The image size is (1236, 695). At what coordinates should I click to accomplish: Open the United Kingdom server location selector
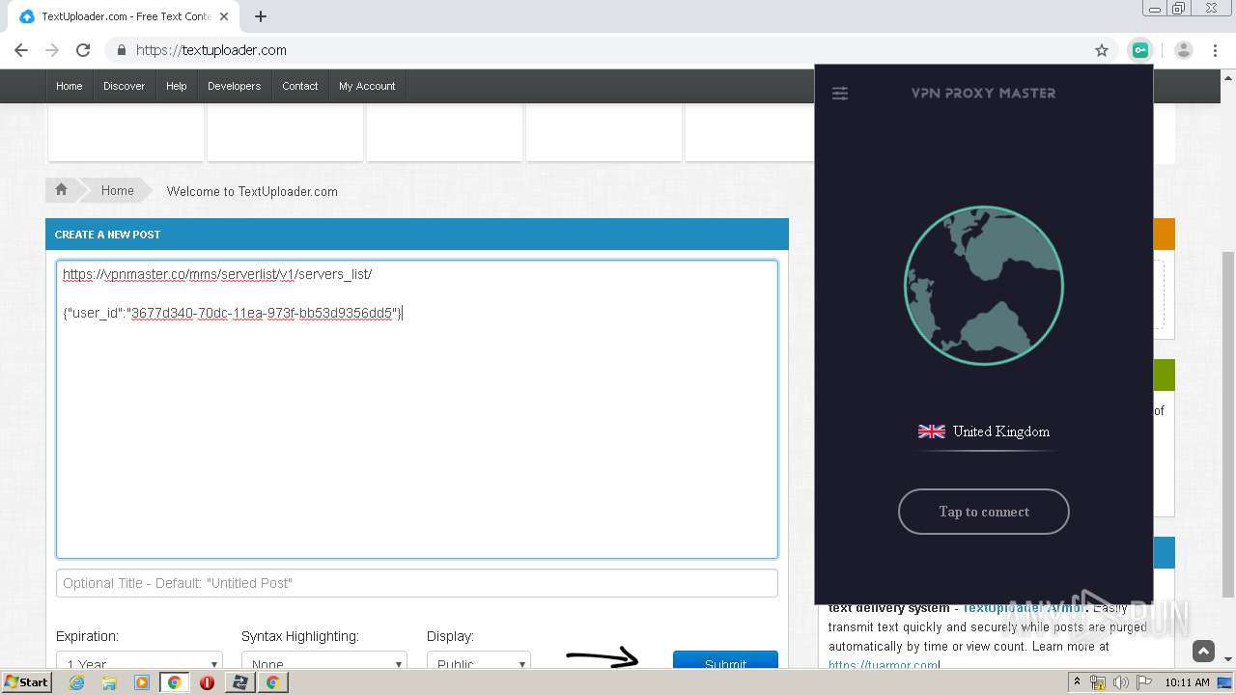point(984,431)
